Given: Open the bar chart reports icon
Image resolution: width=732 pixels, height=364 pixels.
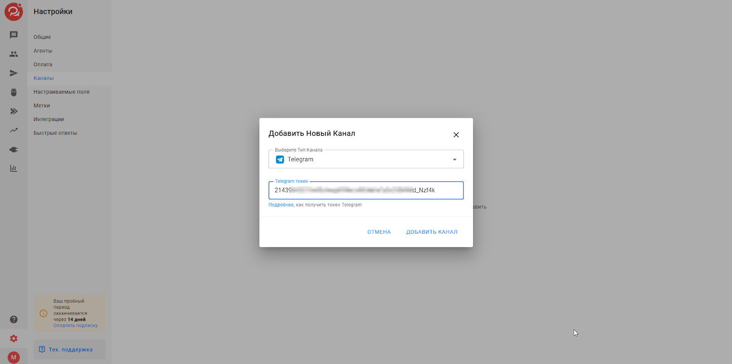Looking at the screenshot, I should (14, 169).
